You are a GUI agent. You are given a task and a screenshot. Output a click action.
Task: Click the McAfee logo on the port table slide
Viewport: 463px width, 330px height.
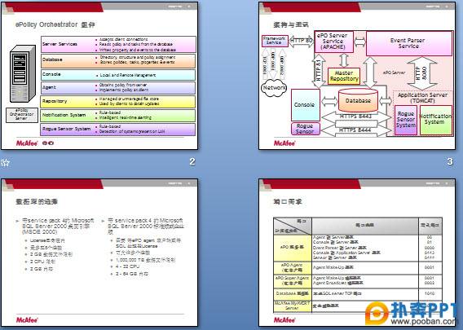click(x=284, y=320)
